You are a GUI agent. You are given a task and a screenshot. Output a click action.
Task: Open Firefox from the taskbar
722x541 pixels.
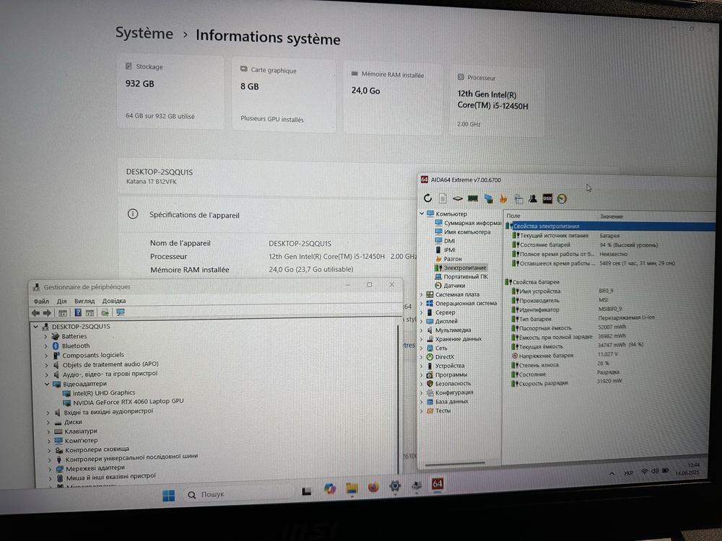click(373, 487)
